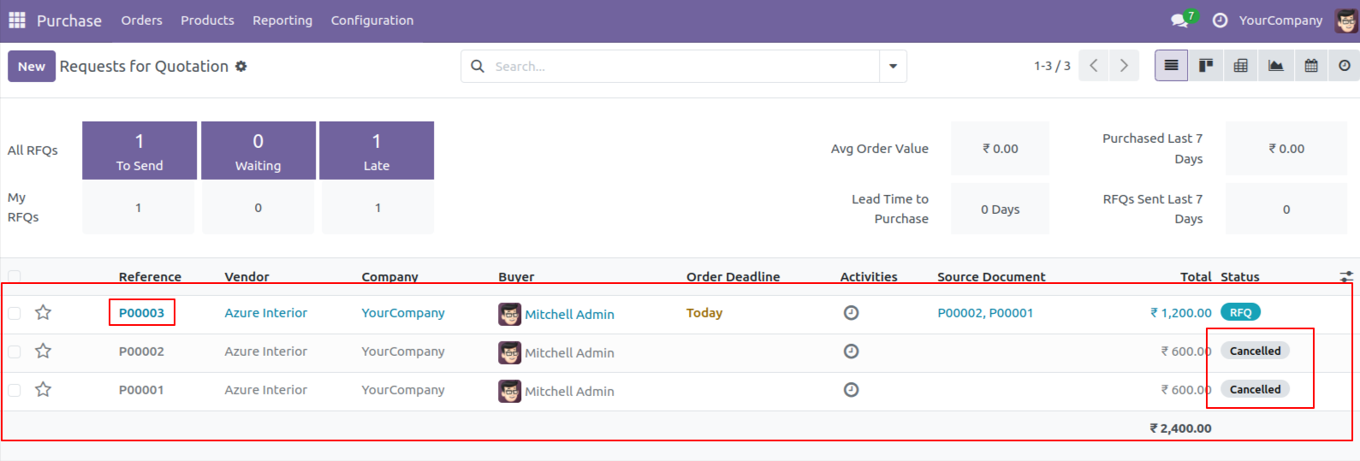Sort by Total column header

1196,276
